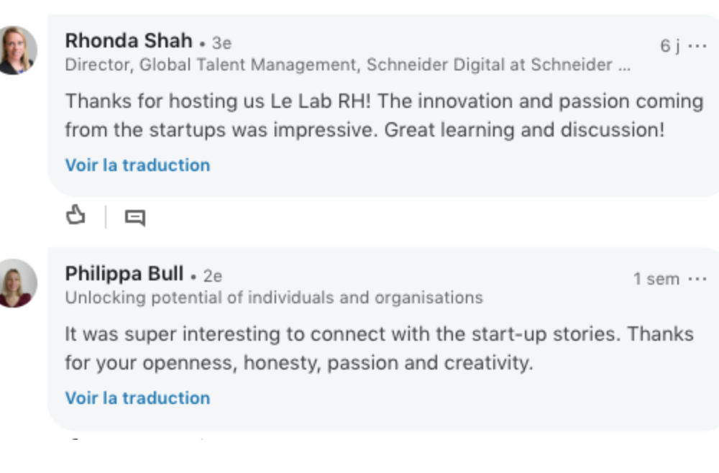Click the reply icon under Rhonda's comment
Image resolution: width=719 pixels, height=473 pixels.
[x=134, y=217]
